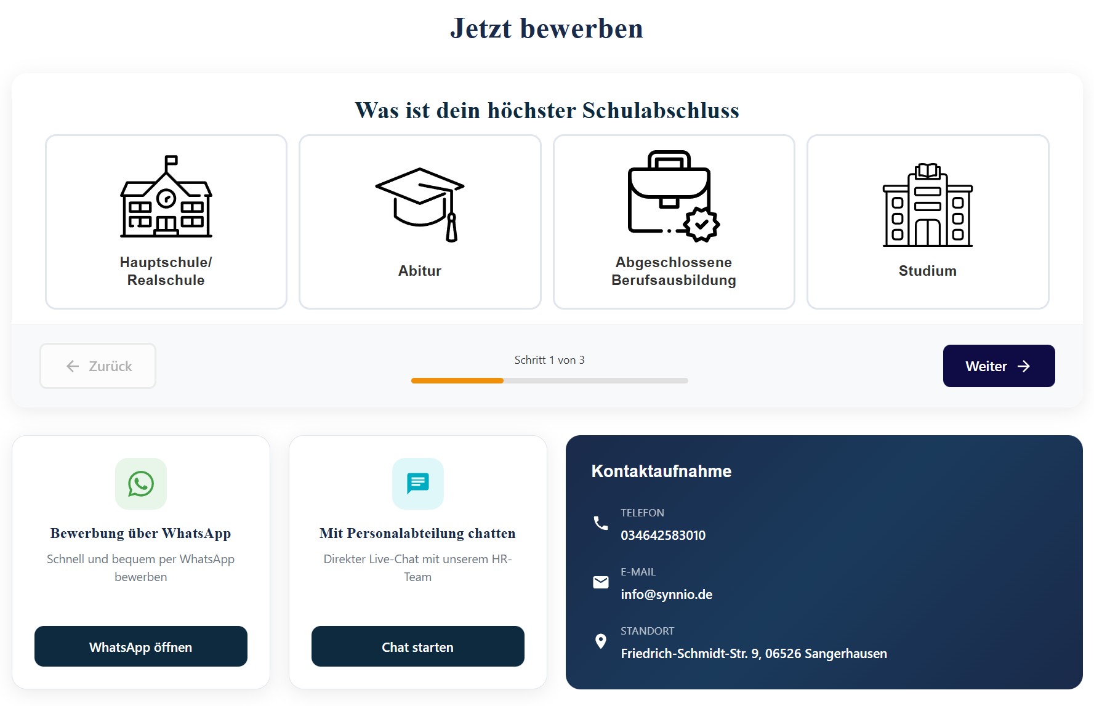Call the phone number 034642583010
Image resolution: width=1094 pixels, height=706 pixels.
click(663, 536)
